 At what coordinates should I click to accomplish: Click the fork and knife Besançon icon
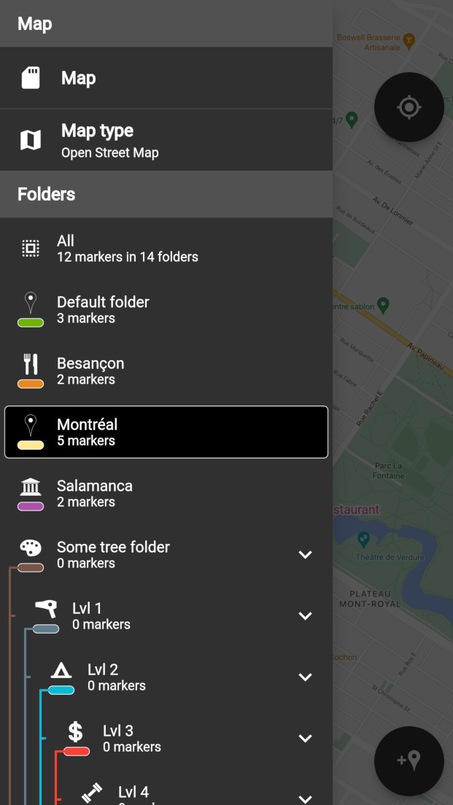pos(31,363)
